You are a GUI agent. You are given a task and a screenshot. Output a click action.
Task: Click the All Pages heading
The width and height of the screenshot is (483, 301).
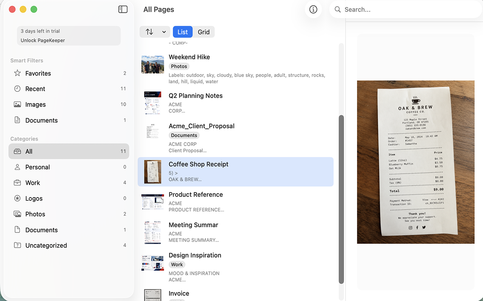point(158,9)
